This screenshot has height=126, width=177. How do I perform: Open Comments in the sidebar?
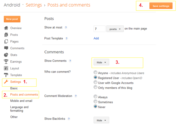(17, 48)
